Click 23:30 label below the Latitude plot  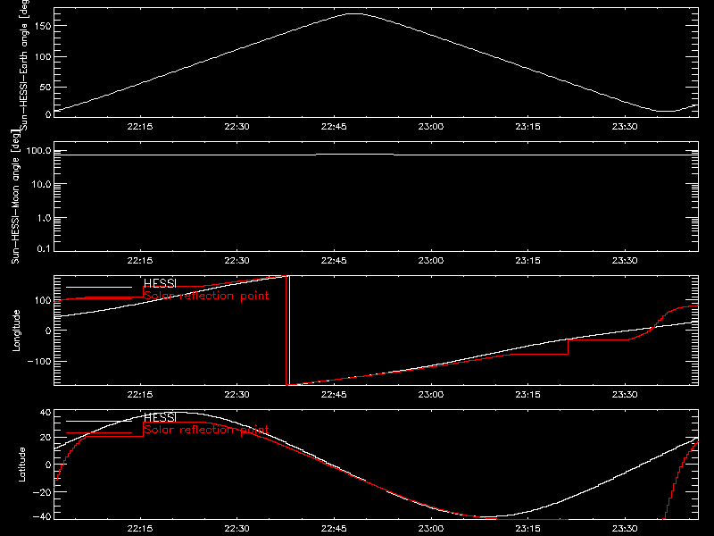[625, 528]
